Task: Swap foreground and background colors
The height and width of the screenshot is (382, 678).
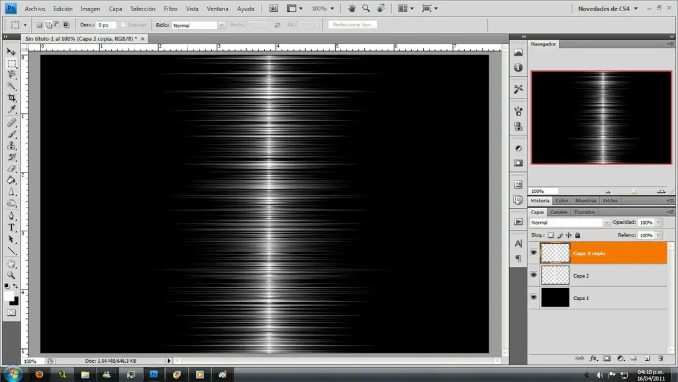Action: coord(16,286)
